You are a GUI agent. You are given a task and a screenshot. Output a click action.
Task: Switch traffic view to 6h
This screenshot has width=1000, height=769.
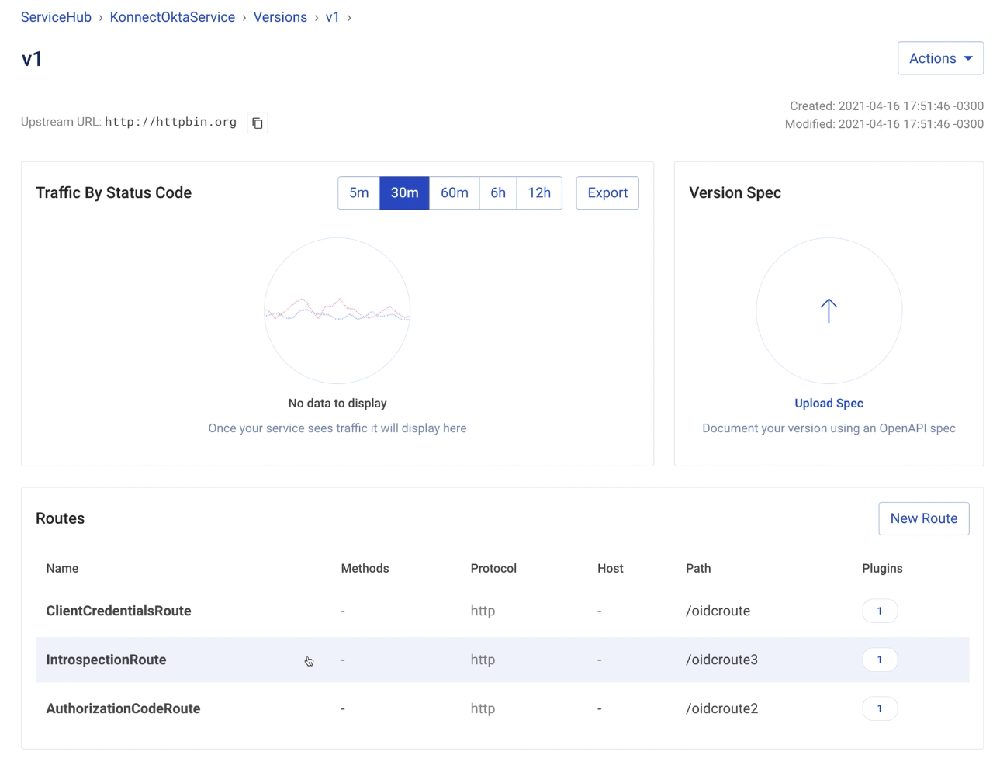click(498, 193)
